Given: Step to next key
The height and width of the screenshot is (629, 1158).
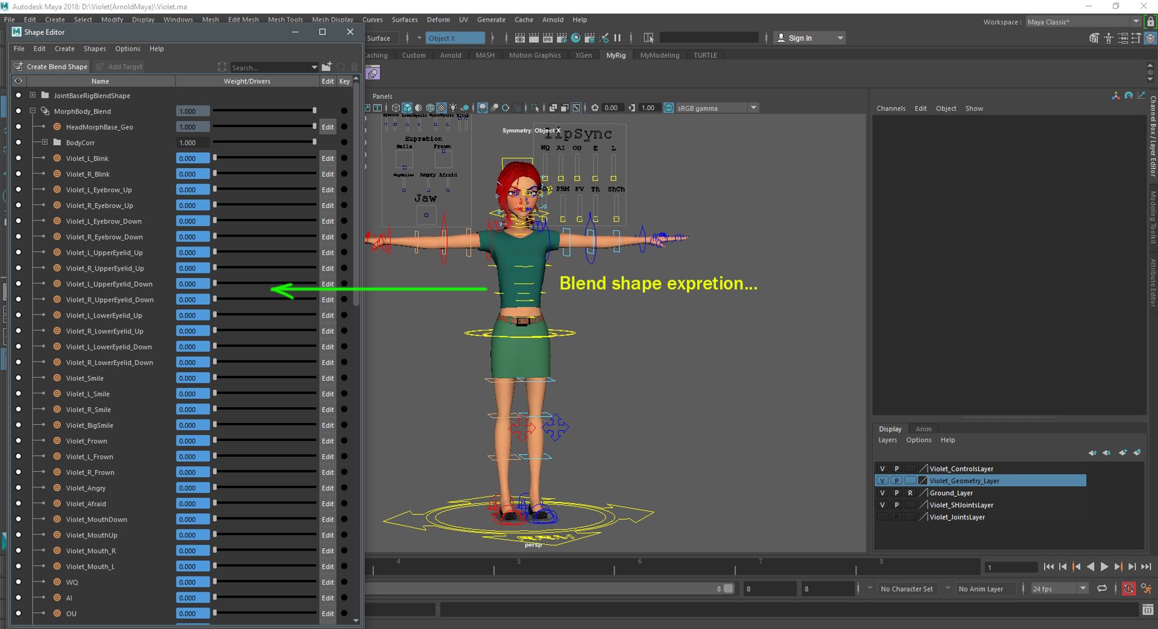Looking at the screenshot, I should (x=1118, y=567).
